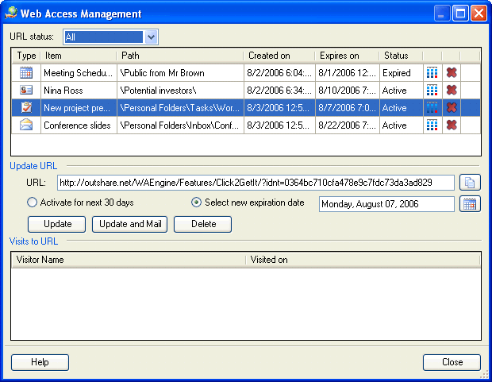Sort by the Created on column header
The image size is (492, 382).
[x=279, y=56]
